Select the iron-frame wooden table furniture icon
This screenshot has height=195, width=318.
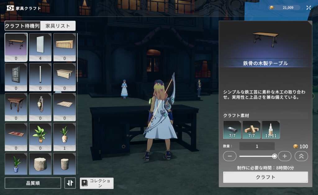(16, 45)
